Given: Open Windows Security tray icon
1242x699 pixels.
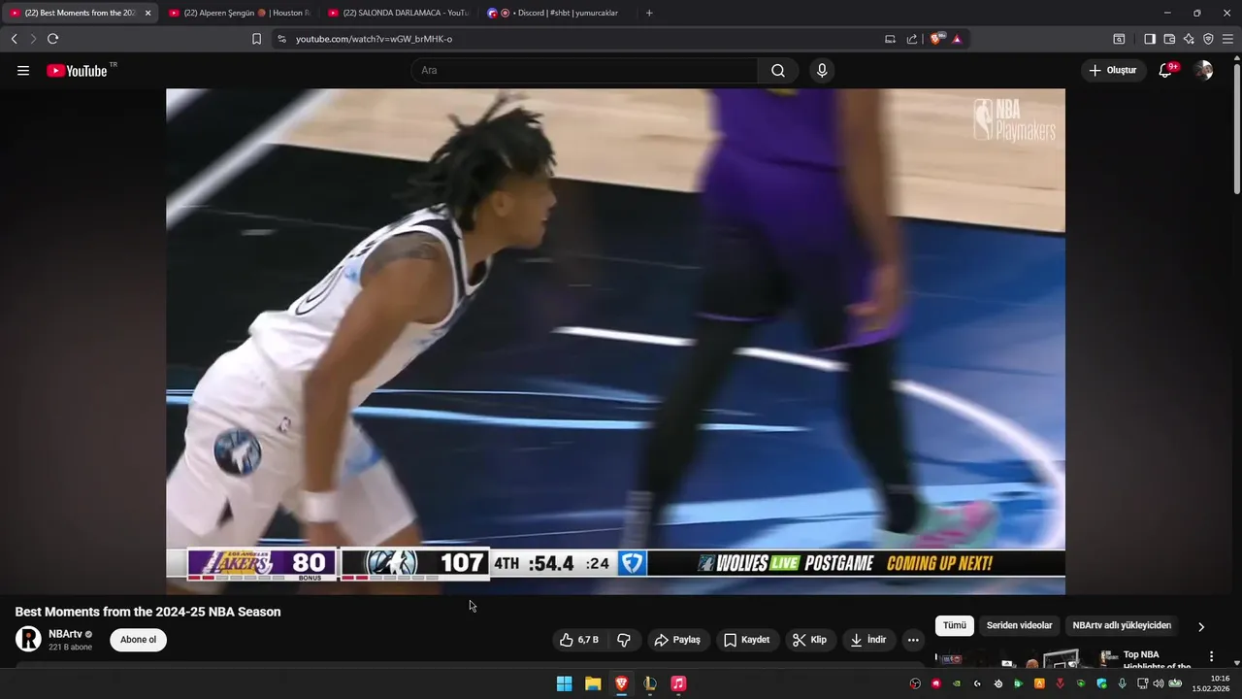Looking at the screenshot, I should coord(1101,683).
